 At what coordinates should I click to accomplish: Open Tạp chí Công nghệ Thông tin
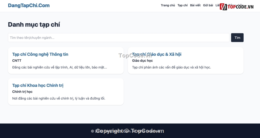[40, 54]
